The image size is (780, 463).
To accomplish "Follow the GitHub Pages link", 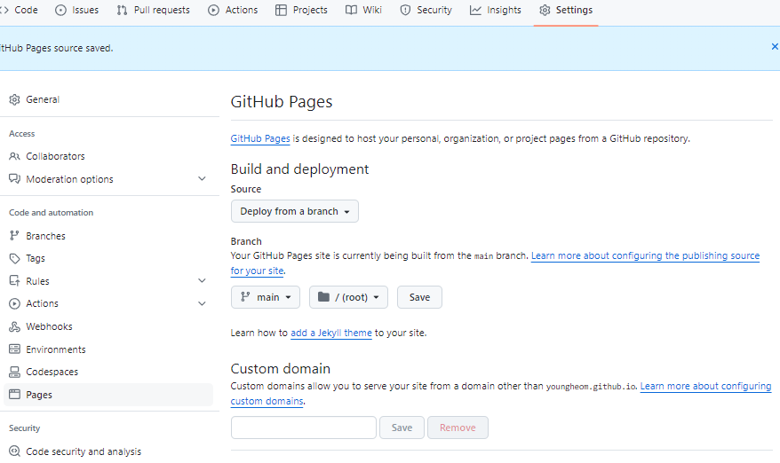I will [260, 138].
